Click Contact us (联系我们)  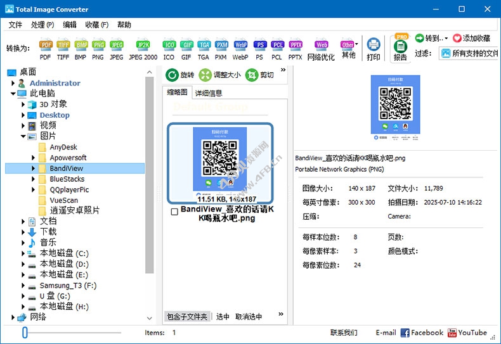point(344,333)
